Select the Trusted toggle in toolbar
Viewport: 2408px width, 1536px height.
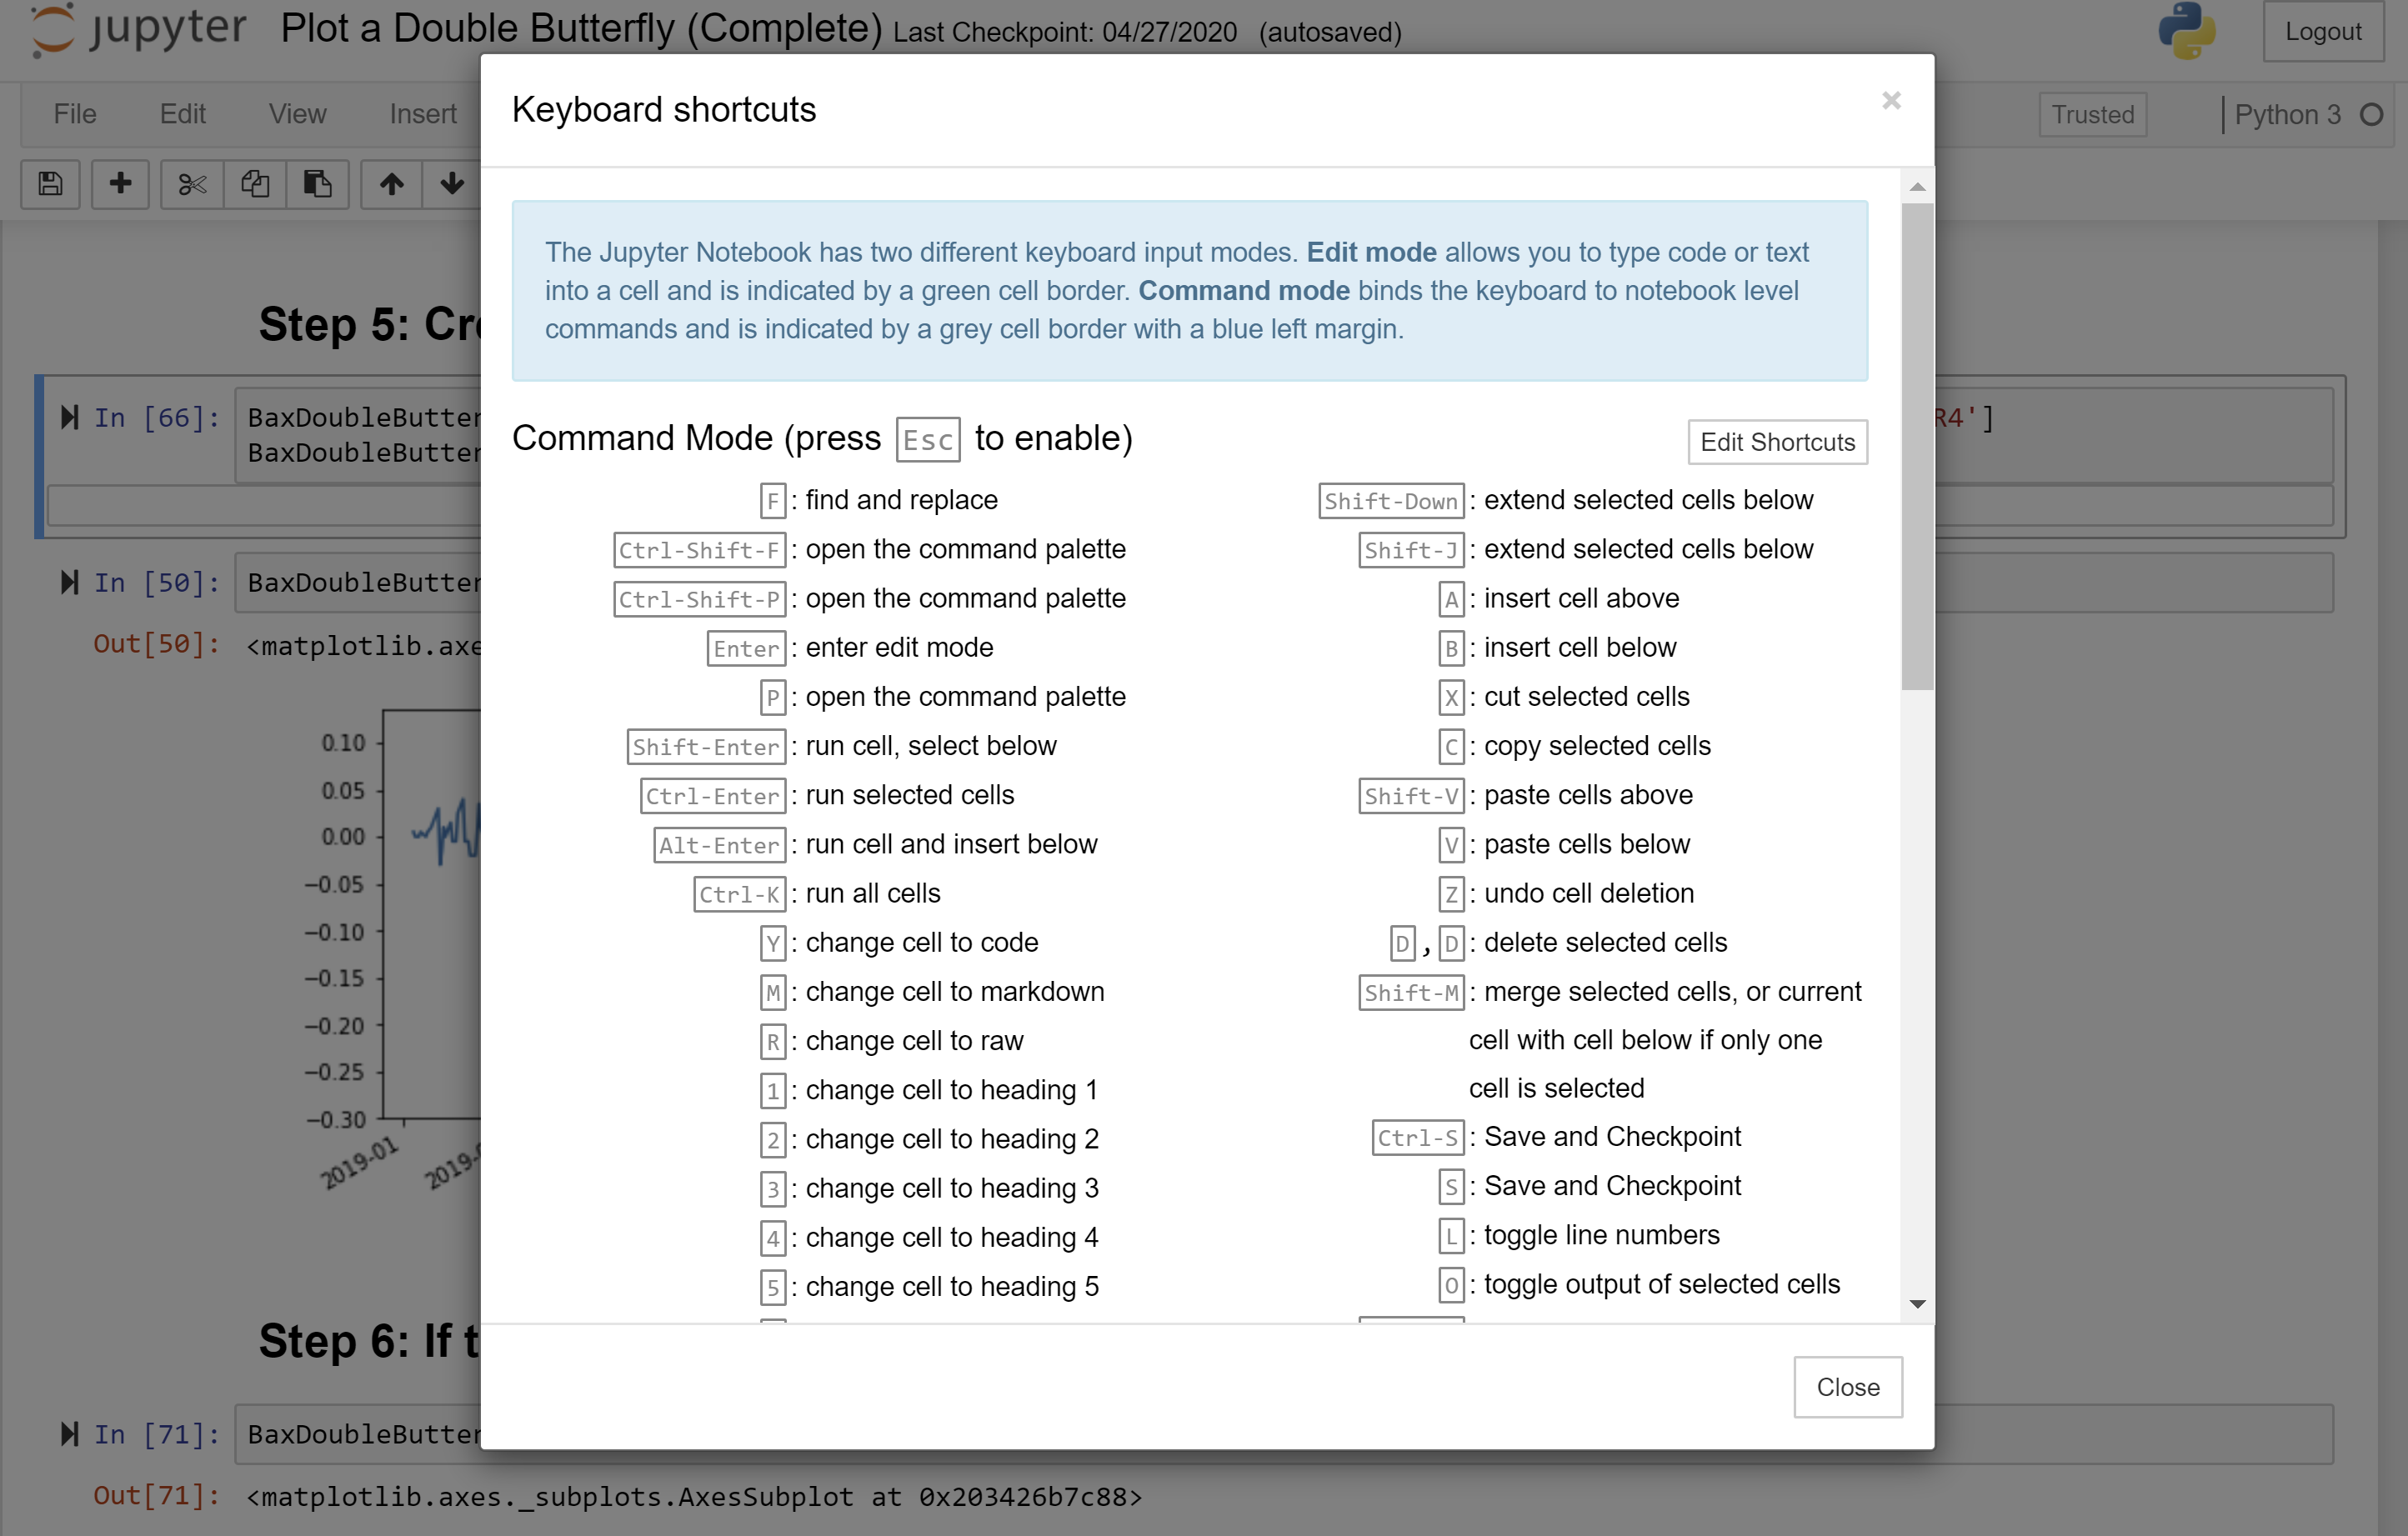(2090, 114)
